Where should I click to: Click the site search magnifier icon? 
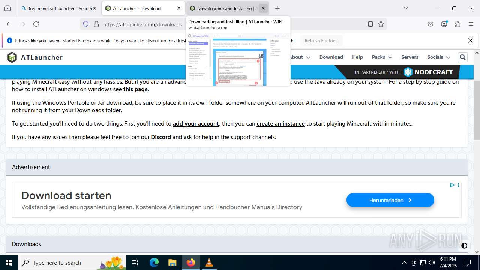[463, 57]
